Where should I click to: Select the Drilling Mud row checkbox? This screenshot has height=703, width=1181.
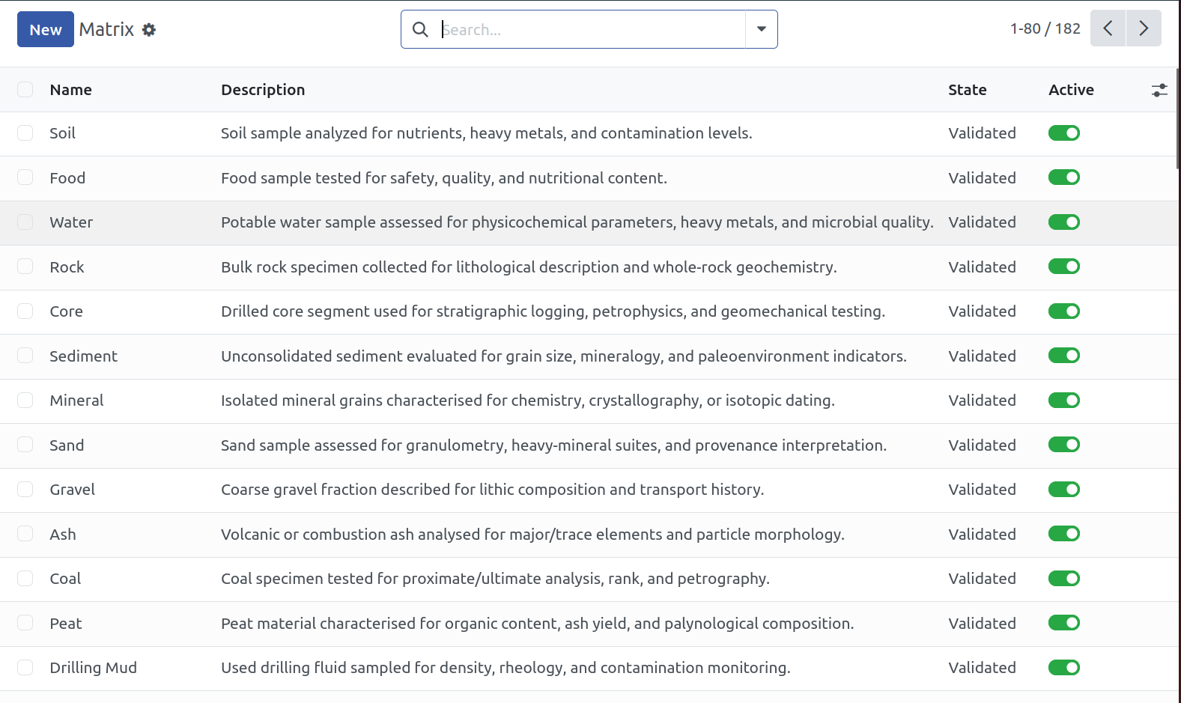[25, 668]
